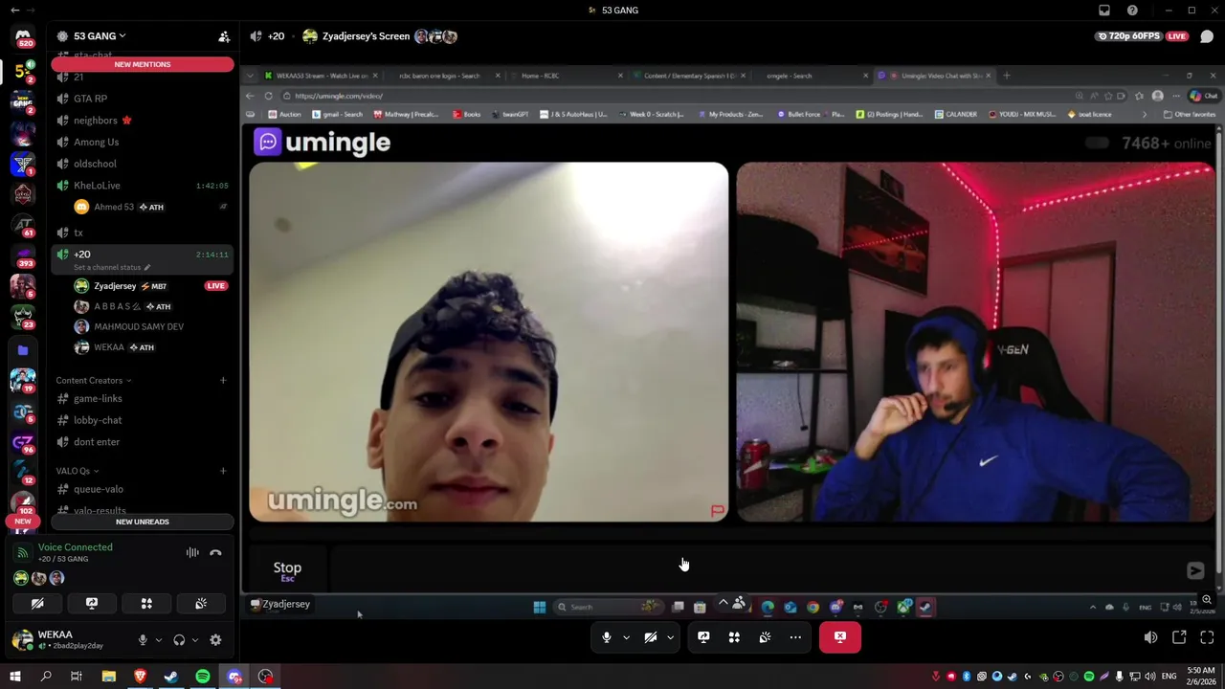Jump to NEW MENTIONS

[x=143, y=64]
